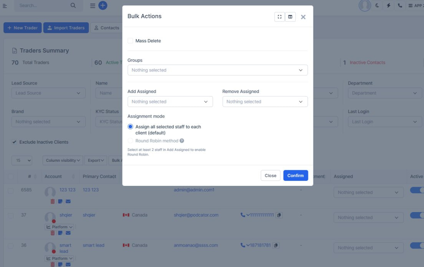
Task: Filter by Inactive Contacts summary link
Action: 367,63
